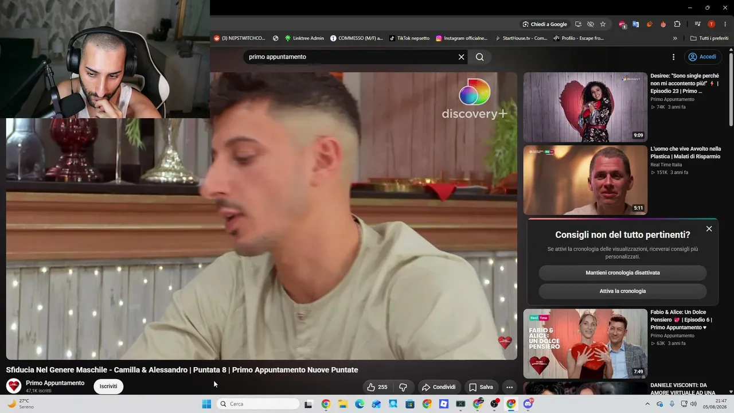Open the 'Fabio & Alice: Un Dolce Pensiero' title
734x413 pixels.
point(681,320)
